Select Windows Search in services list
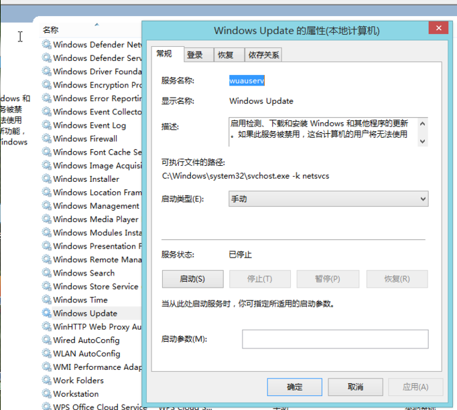Screen dimensions: 457x410 click(x=84, y=273)
